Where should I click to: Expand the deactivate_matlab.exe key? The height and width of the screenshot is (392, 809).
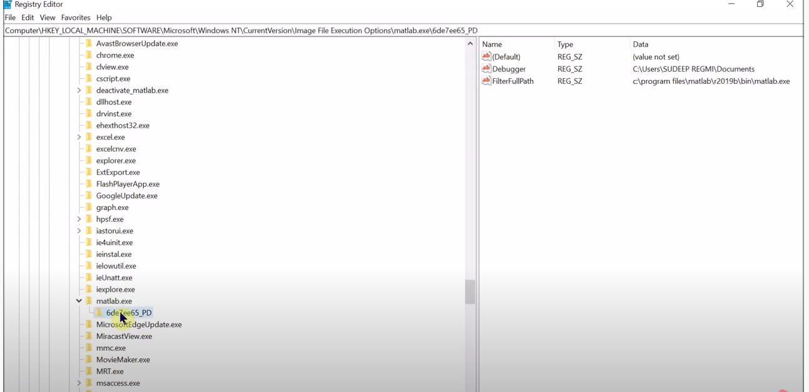click(x=79, y=91)
